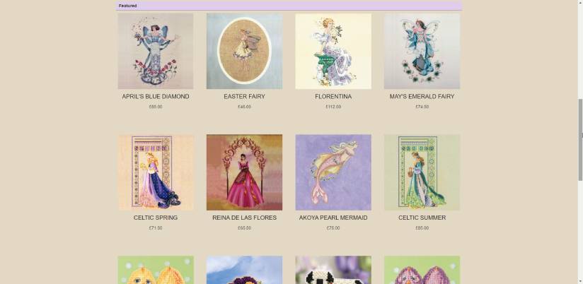Open MAY'S EMERALD FAIRY title link
The width and height of the screenshot is (583, 284).
pos(422,97)
